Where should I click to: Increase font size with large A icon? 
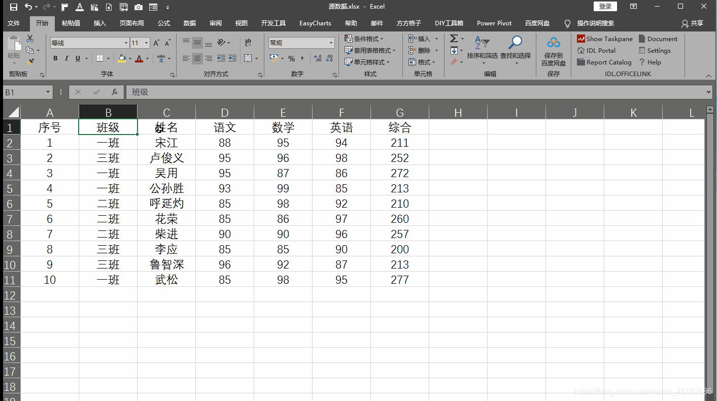tap(156, 43)
